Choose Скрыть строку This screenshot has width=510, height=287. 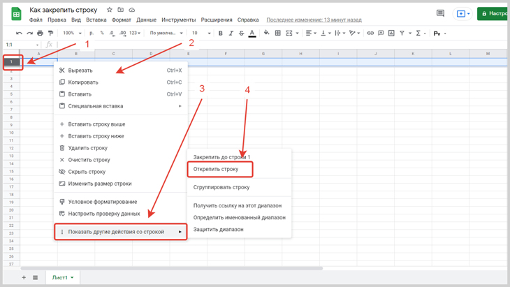click(x=121, y=172)
